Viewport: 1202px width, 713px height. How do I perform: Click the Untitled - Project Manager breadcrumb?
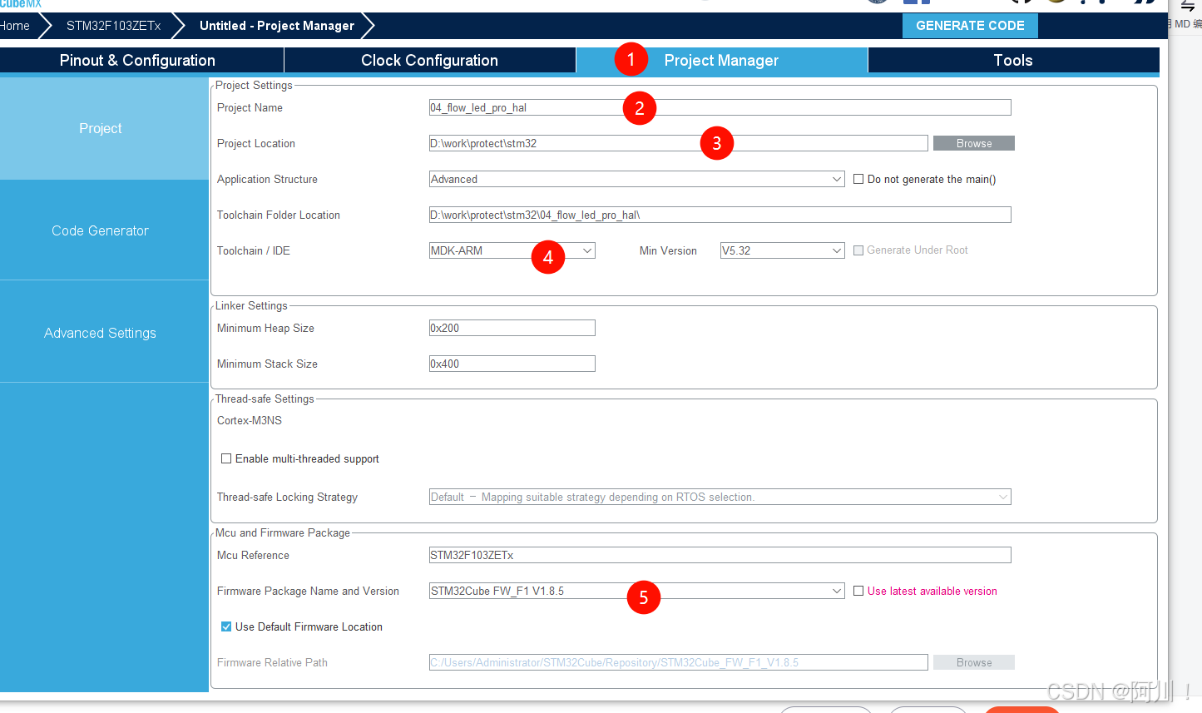click(277, 26)
